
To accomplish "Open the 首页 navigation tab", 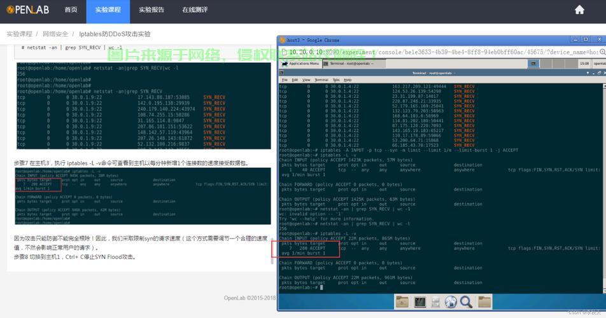I will tap(71, 10).
